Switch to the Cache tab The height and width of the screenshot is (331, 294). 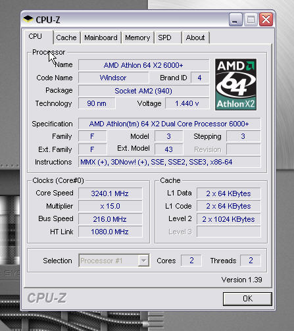click(x=66, y=38)
